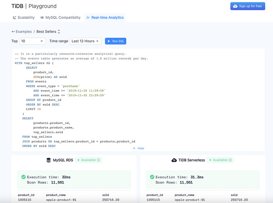Click the JOIN products ON line in SQL
This screenshot has width=273, height=203.
pos(79,141)
